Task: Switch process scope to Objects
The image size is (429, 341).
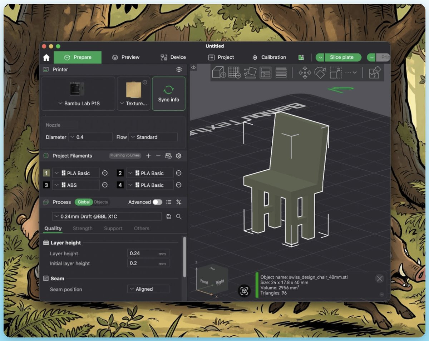Action: (101, 202)
